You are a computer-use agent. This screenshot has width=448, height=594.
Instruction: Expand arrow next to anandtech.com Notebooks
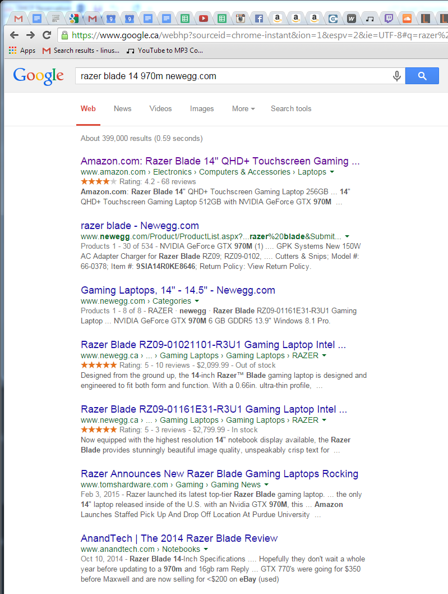pyautogui.click(x=206, y=549)
